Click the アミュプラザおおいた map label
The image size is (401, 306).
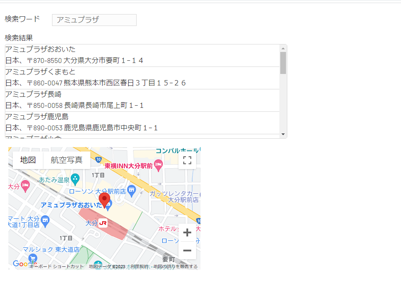pyautogui.click(x=71, y=205)
